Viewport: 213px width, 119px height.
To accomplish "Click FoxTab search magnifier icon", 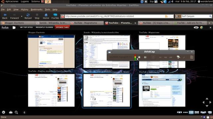I will (x=16, y=112).
